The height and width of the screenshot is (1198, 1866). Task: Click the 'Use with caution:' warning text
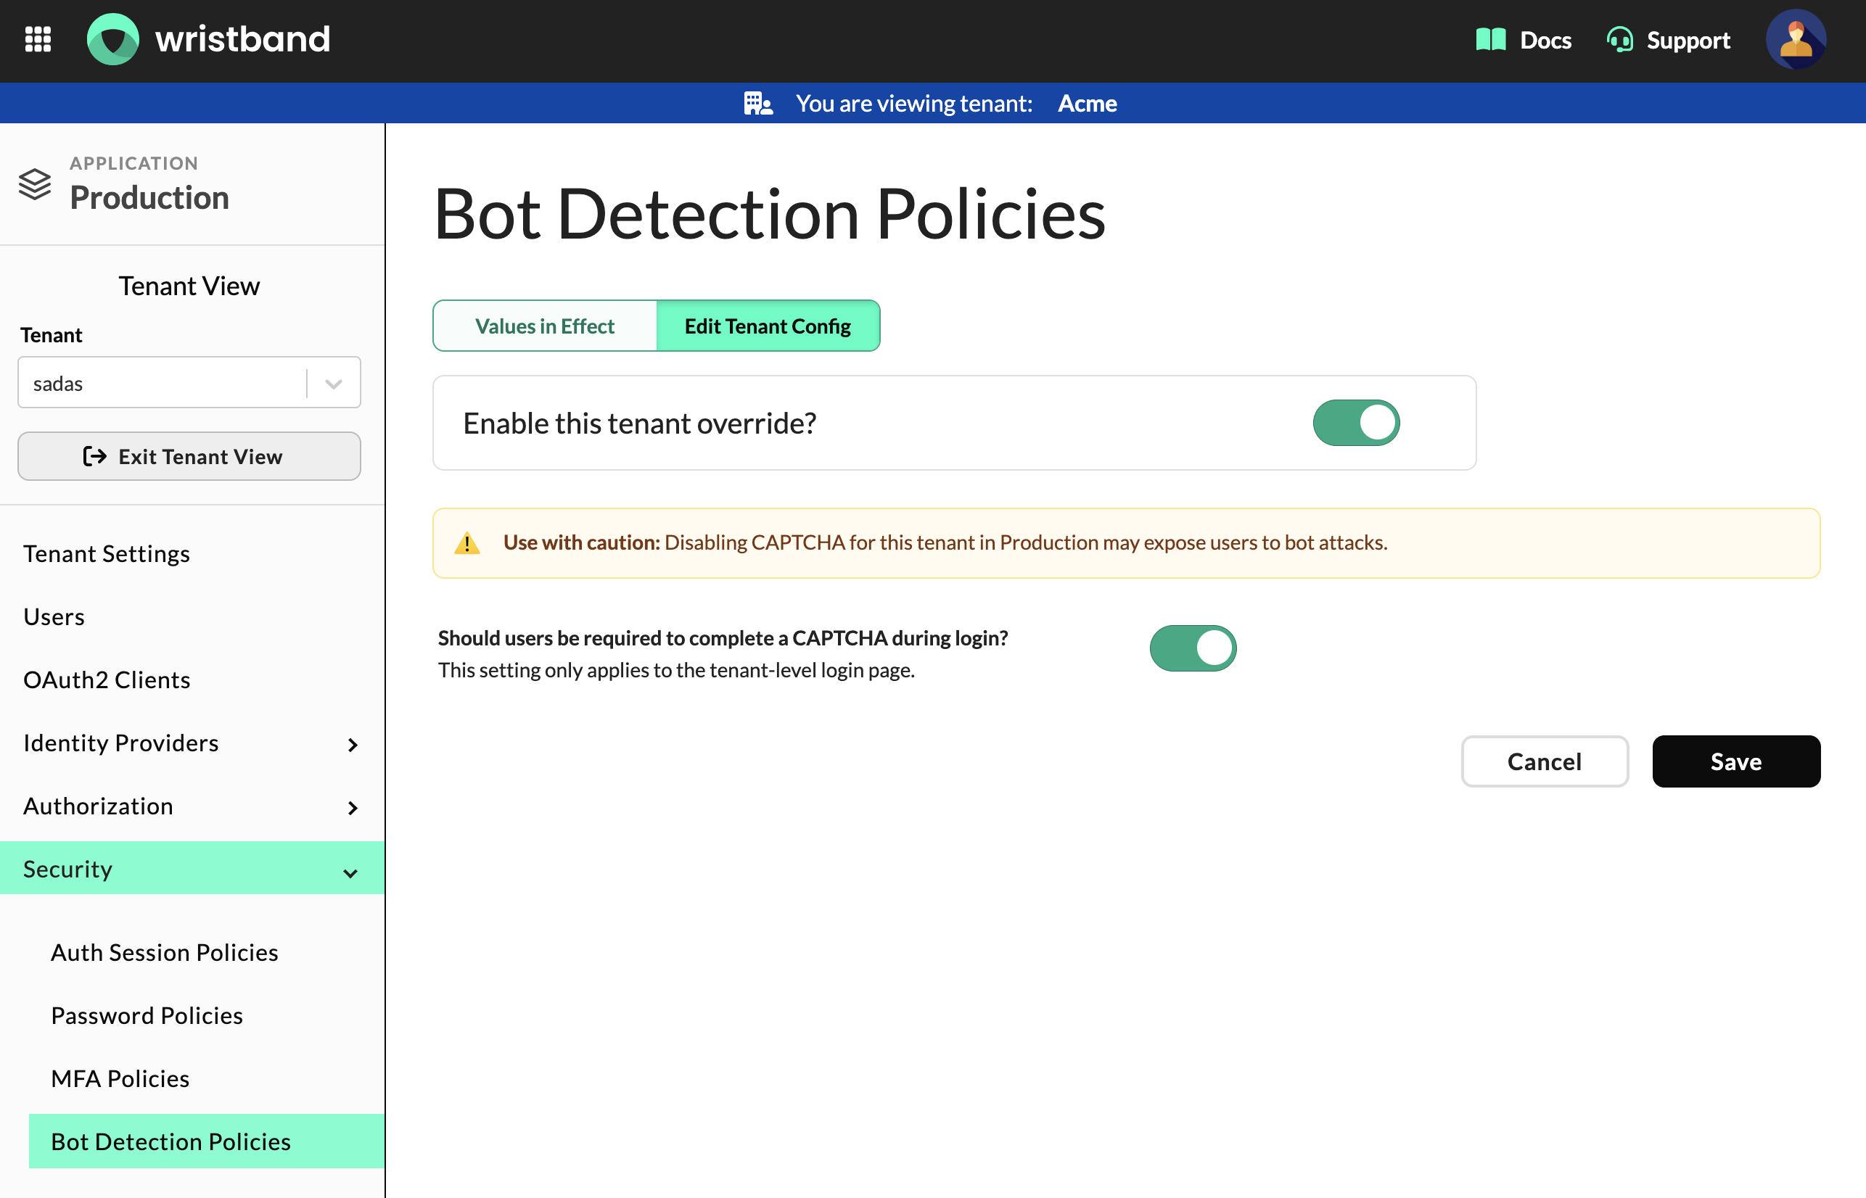click(x=581, y=542)
